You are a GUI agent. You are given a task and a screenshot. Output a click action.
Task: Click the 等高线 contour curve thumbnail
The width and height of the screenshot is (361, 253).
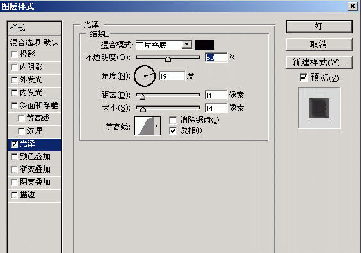144,125
